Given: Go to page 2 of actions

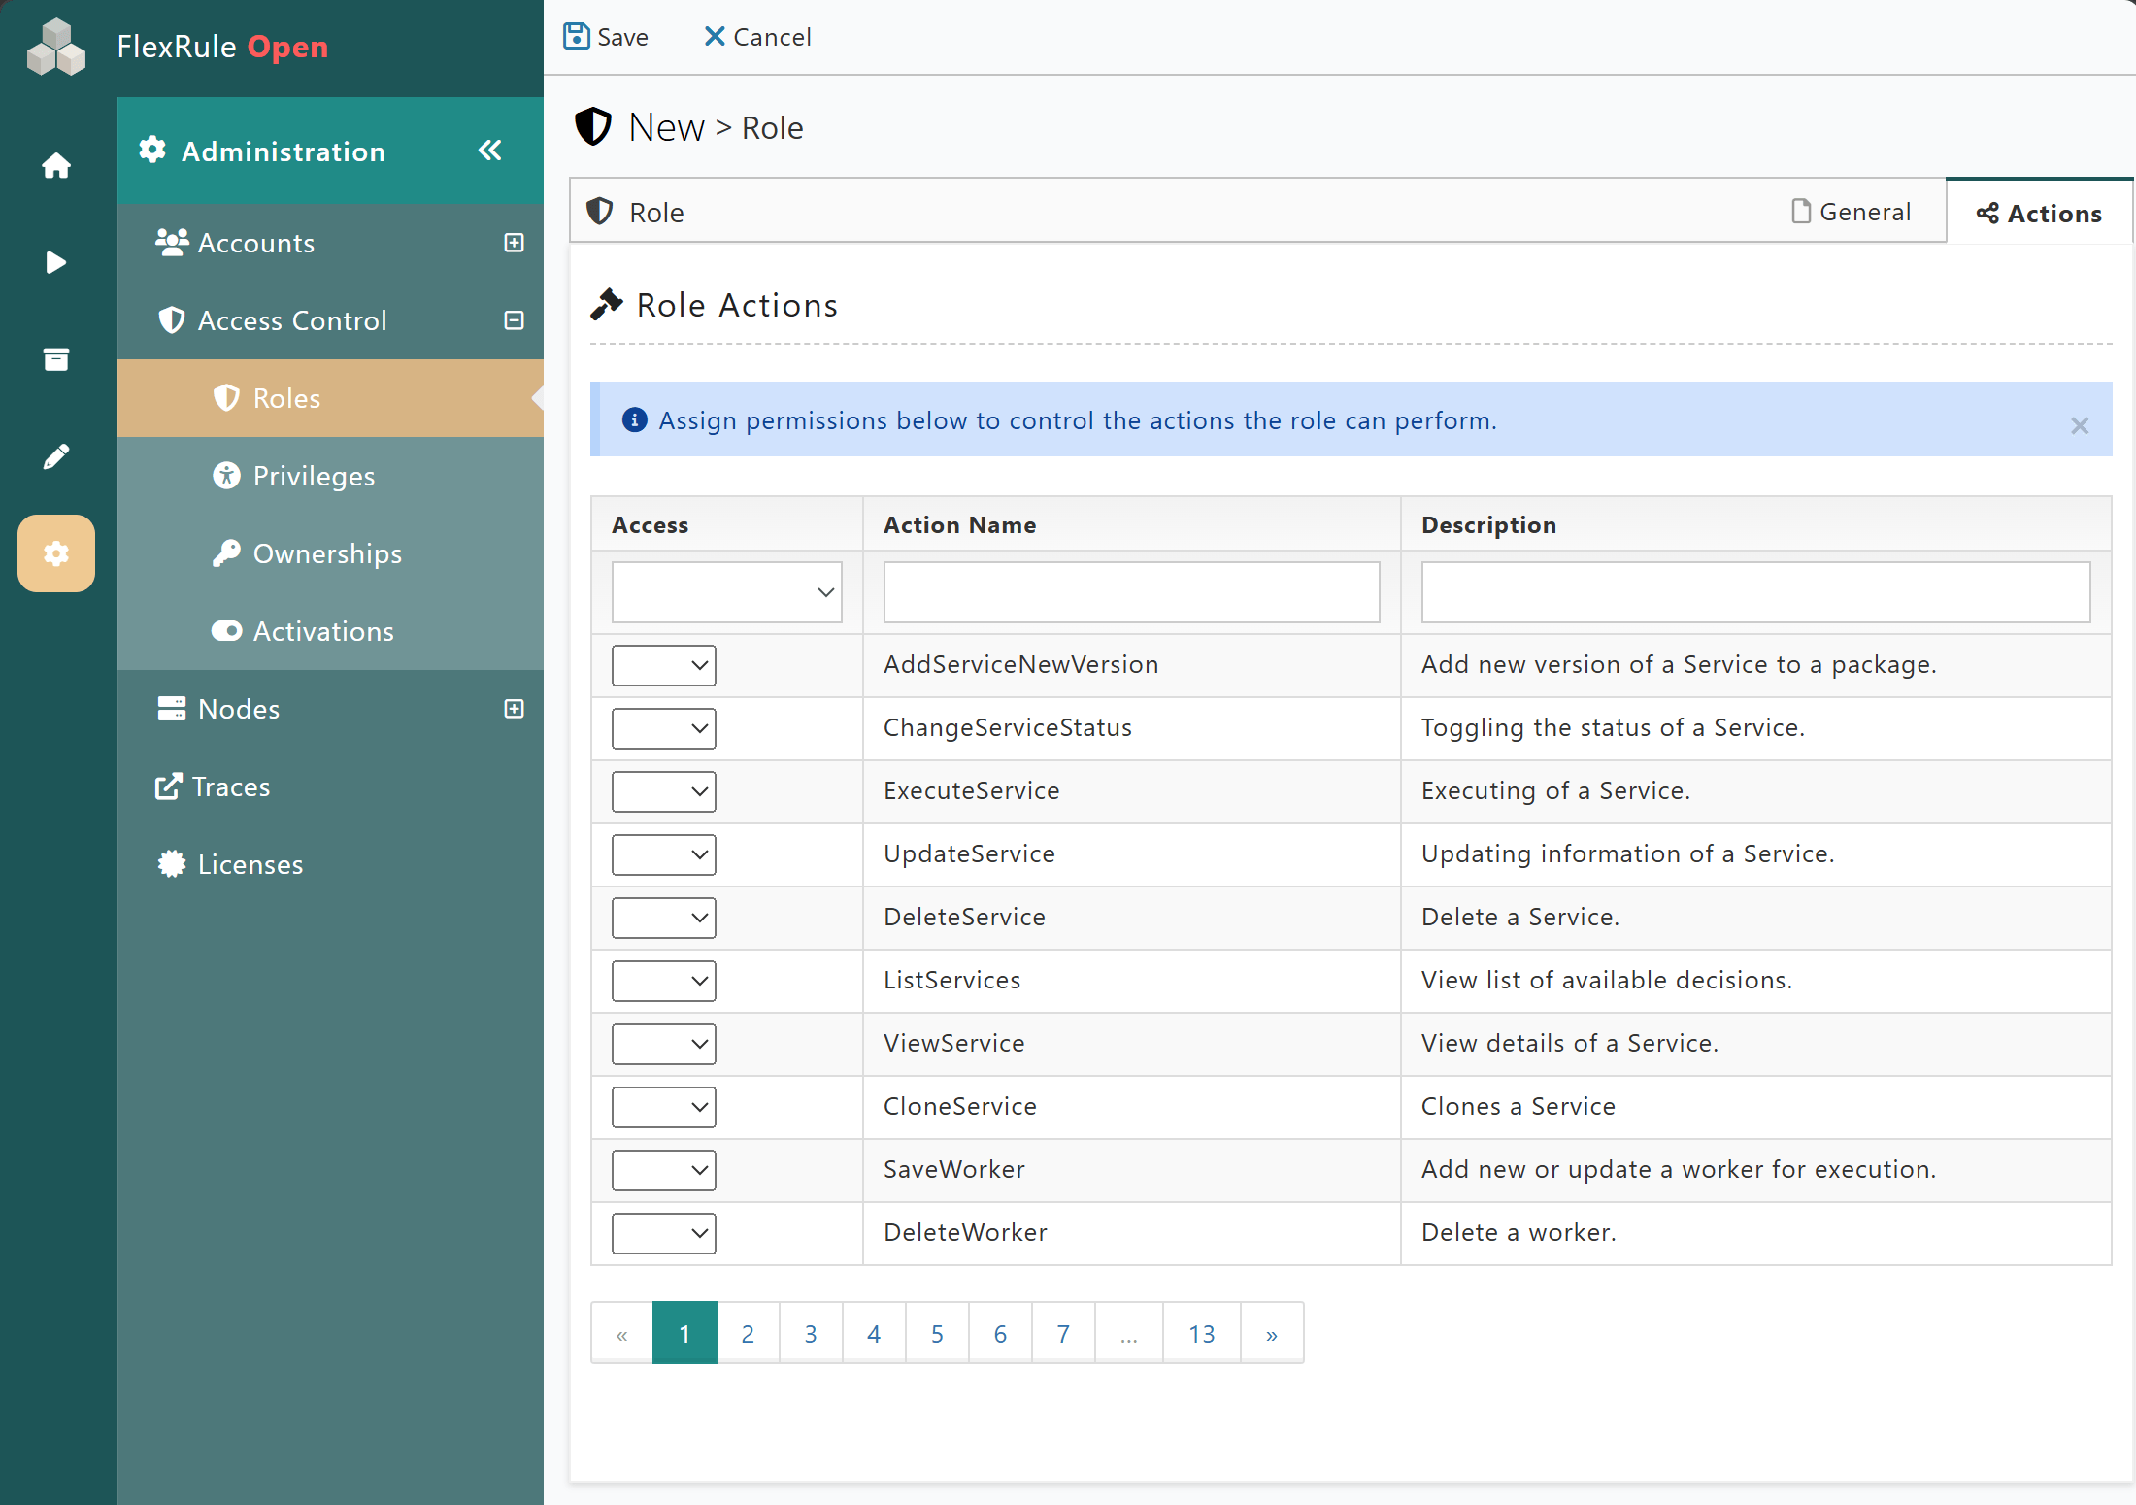Looking at the screenshot, I should (x=748, y=1333).
